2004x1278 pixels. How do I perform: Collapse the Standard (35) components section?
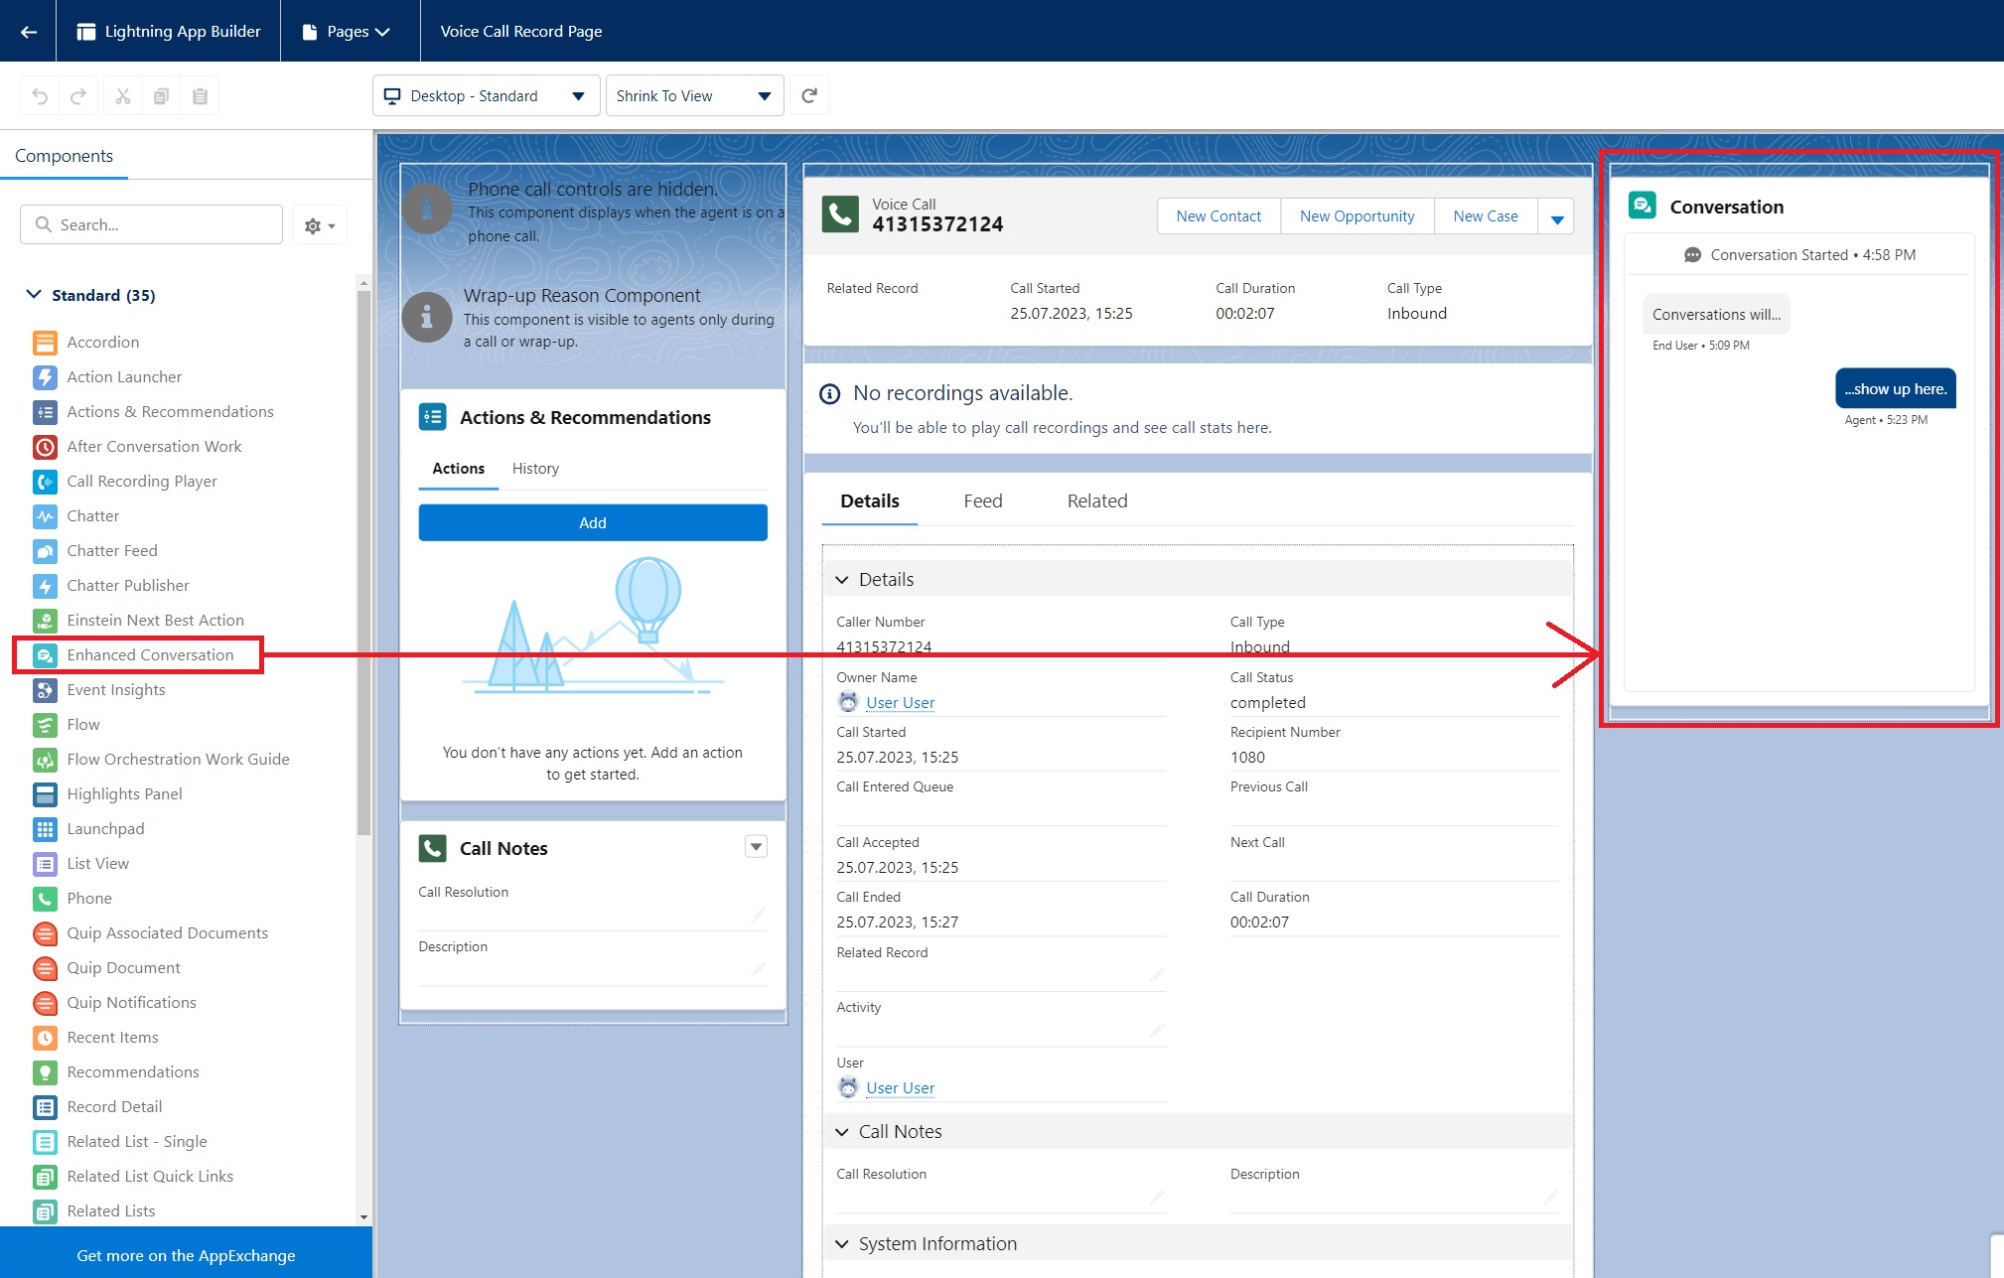34,295
